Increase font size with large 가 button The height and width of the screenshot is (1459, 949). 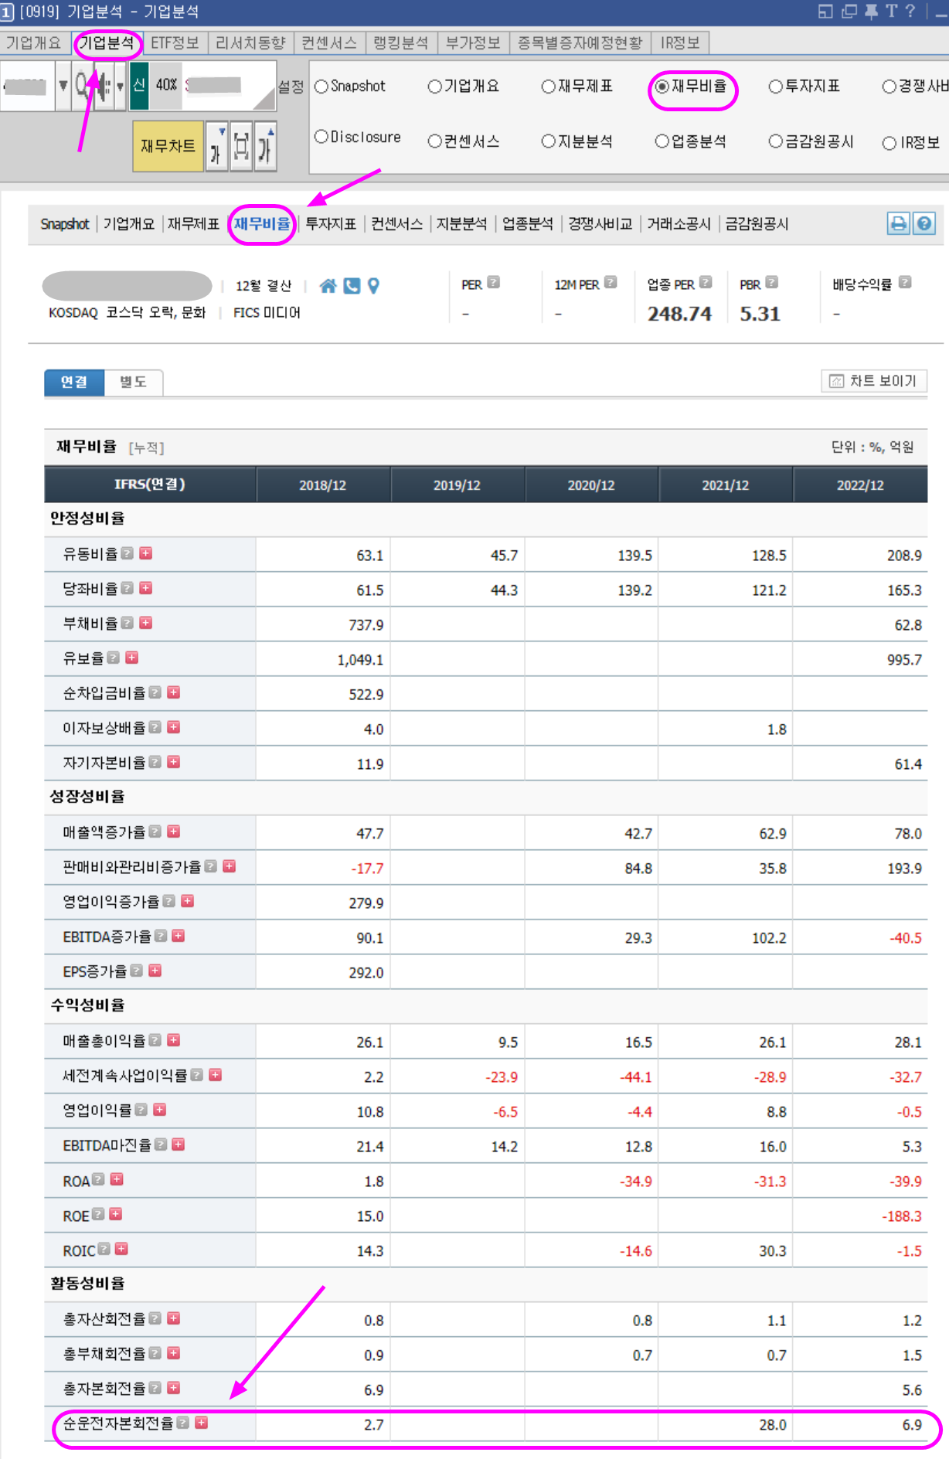(265, 145)
